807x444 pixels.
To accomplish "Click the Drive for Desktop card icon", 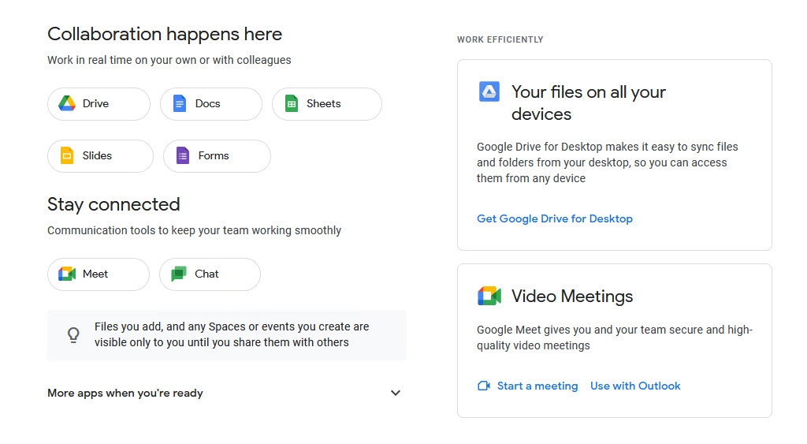I will [489, 91].
